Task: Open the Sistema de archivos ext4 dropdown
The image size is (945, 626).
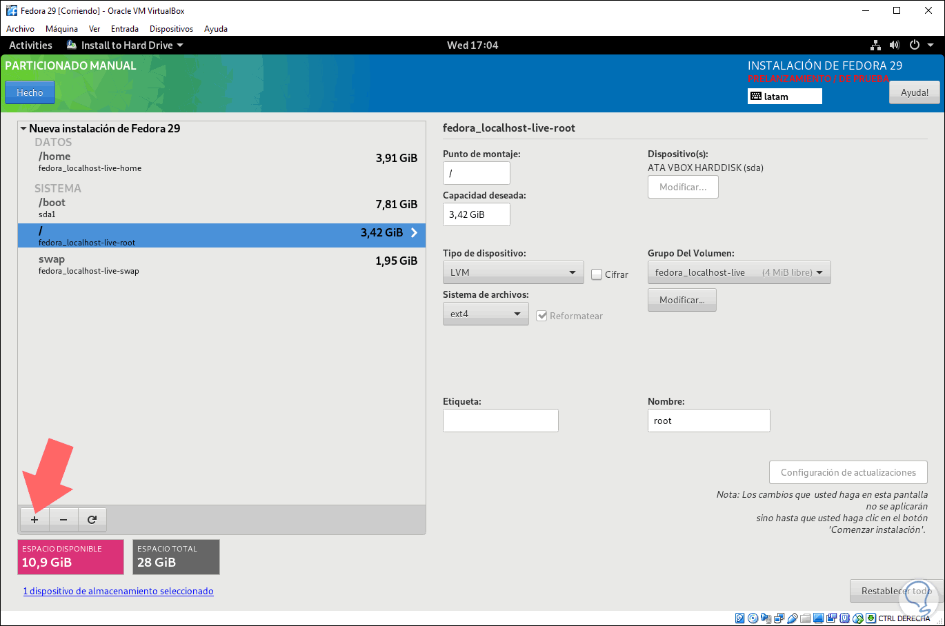Action: coord(486,314)
